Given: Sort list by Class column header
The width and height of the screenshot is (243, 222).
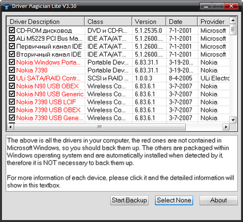Looking at the screenshot, I should coord(108,21).
